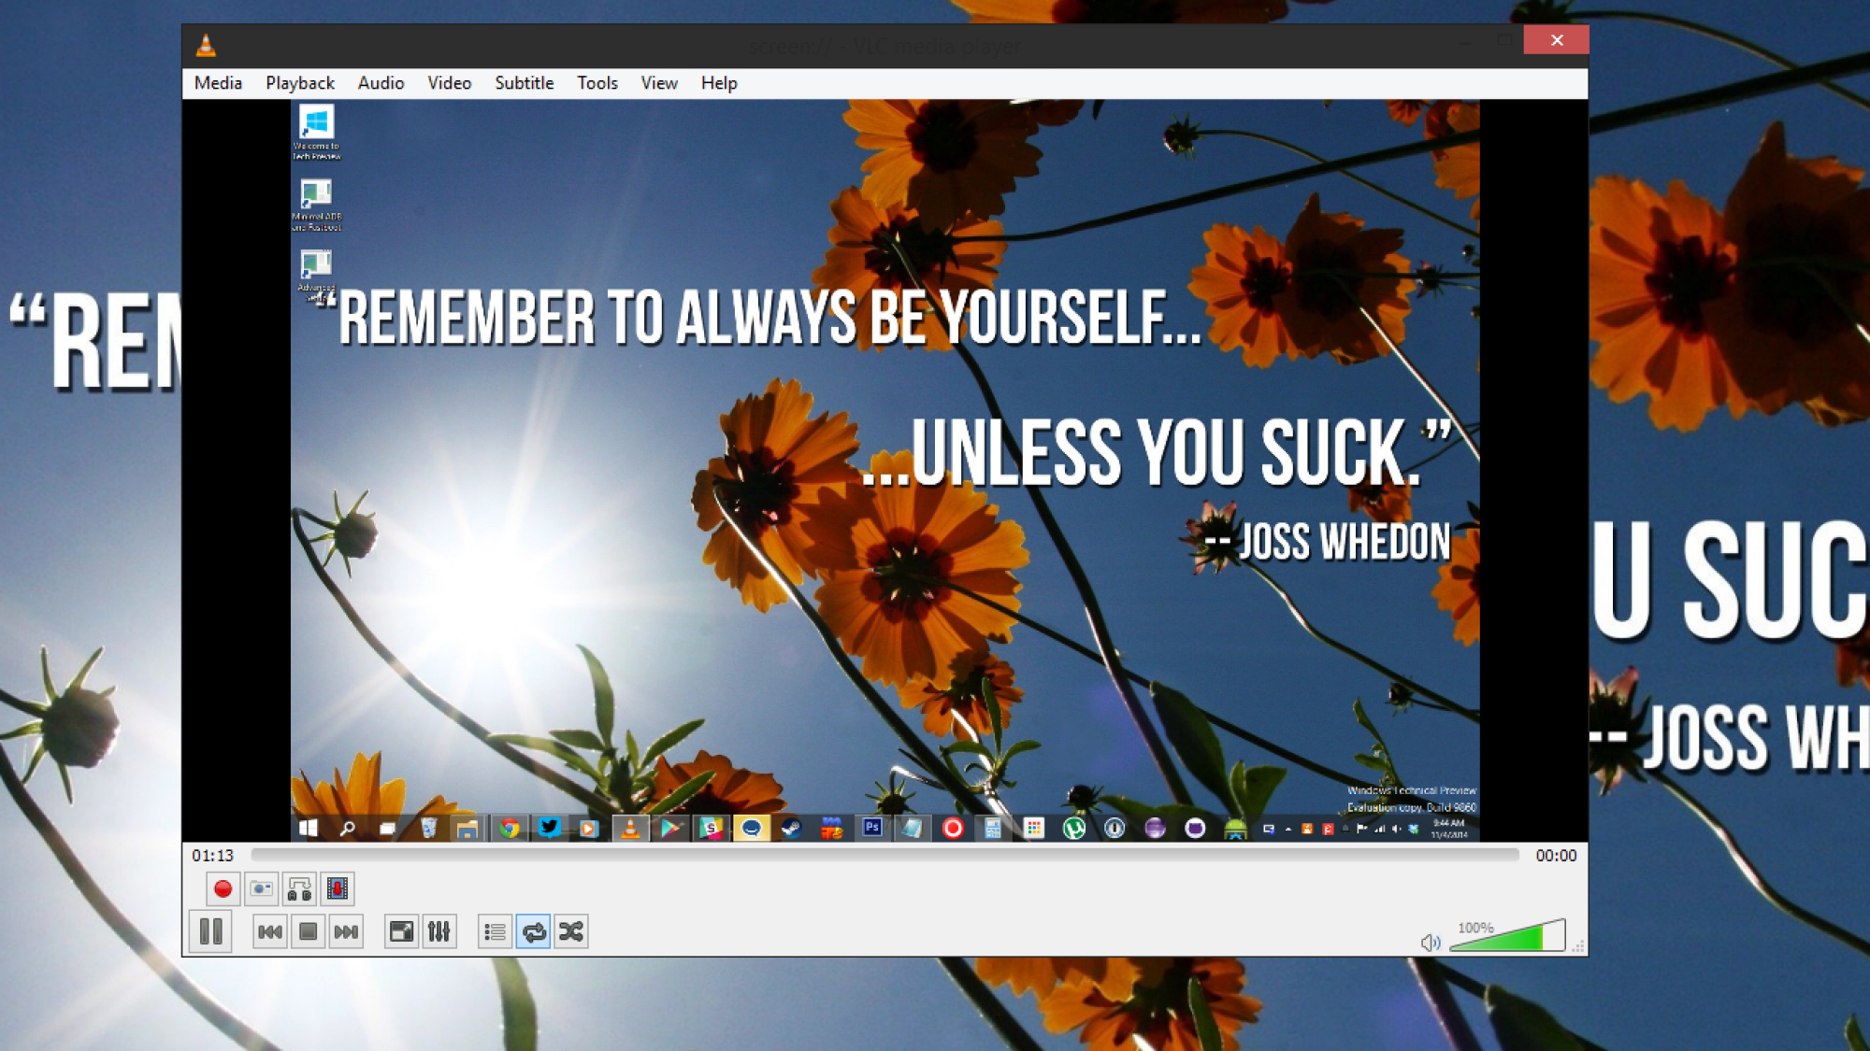Open the Video menu
Viewport: 1870px width, 1051px height.
(450, 83)
